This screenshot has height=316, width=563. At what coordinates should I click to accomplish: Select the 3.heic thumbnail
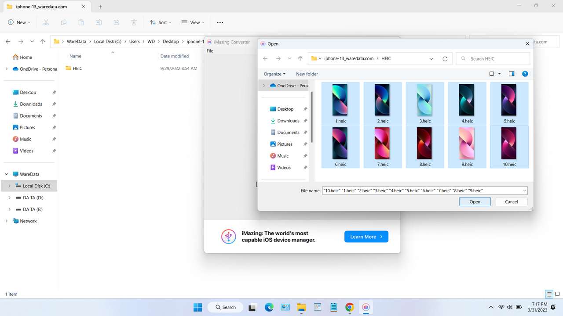coord(424,100)
